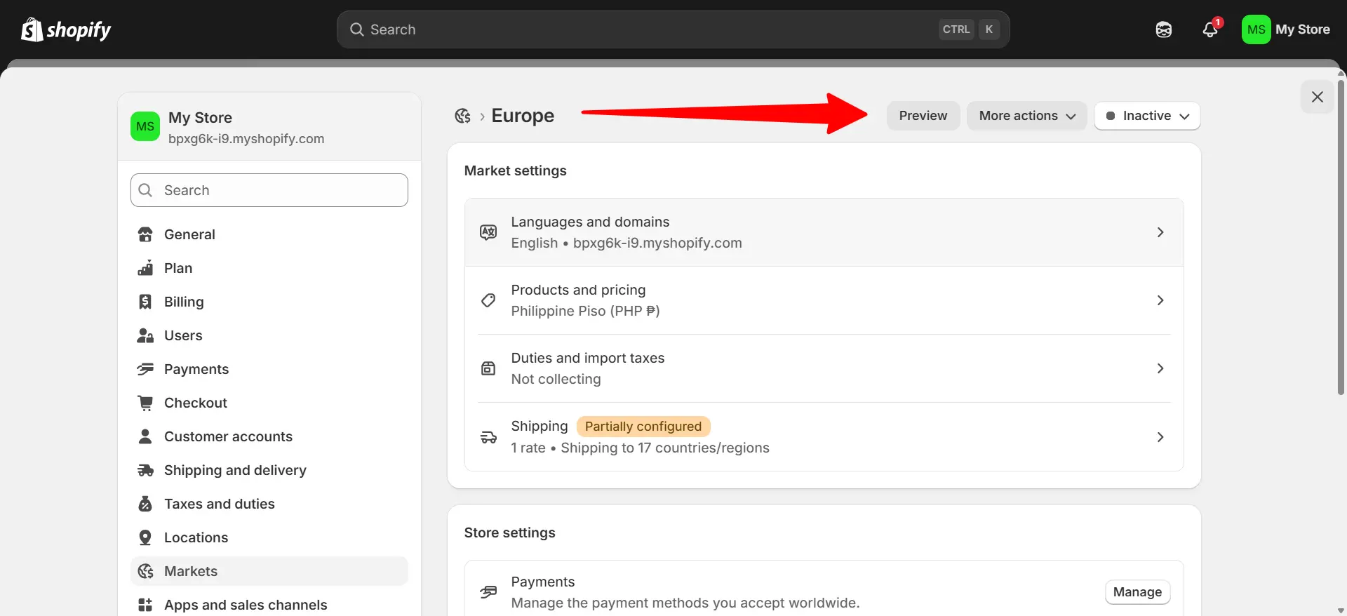Image resolution: width=1347 pixels, height=616 pixels.
Task: Click the Checkout cart icon in sidebar
Action: pos(145,403)
